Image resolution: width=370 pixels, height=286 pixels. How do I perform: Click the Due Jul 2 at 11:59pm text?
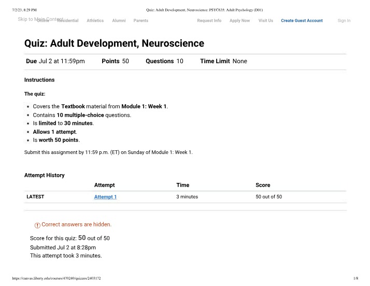[55, 61]
